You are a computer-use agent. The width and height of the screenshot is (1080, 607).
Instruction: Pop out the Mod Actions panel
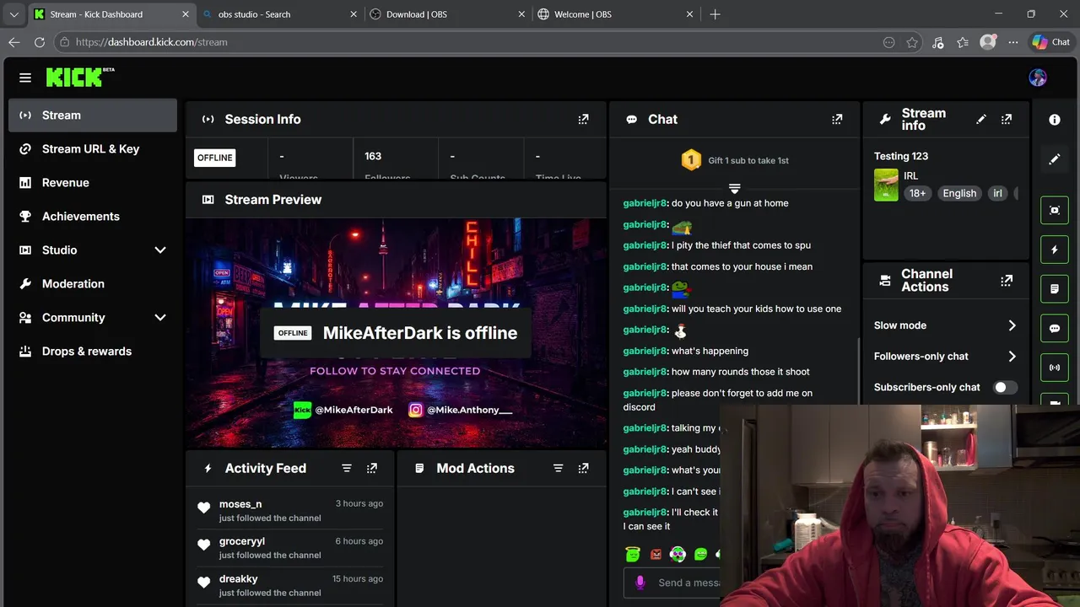[x=583, y=468]
